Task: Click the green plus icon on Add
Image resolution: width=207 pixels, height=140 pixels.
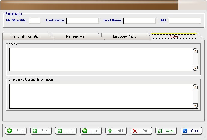Action: [110, 131]
